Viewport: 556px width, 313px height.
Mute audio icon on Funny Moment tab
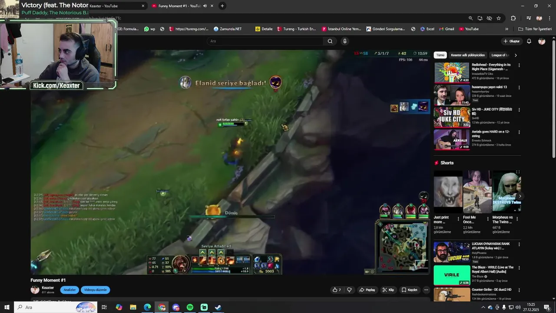tap(205, 6)
